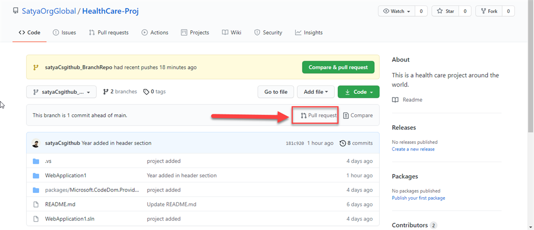Click 'satyaCsgithub_BranchRepo' in the yellow banner
This screenshot has width=534, height=230.
[79, 67]
